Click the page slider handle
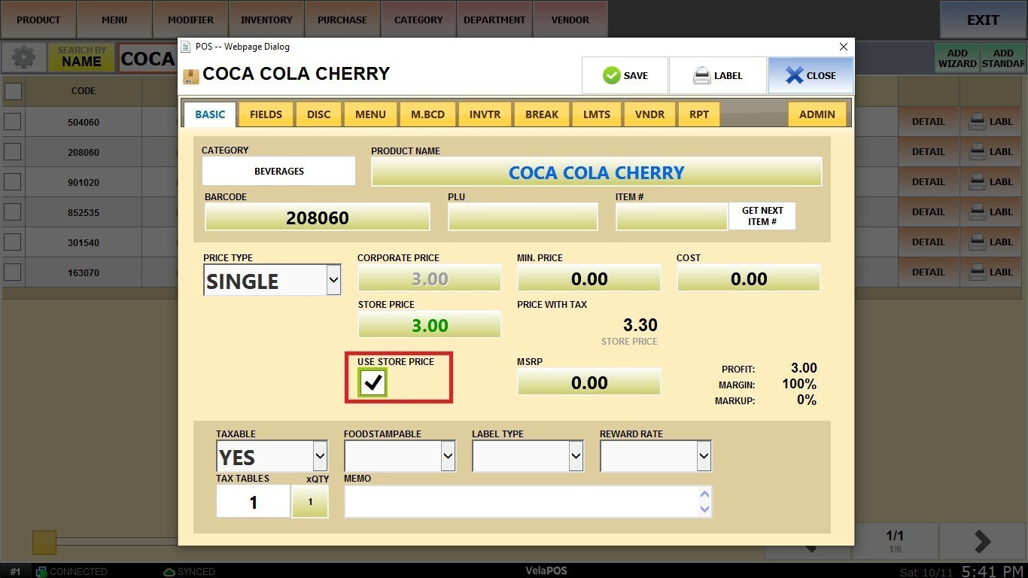 [44, 543]
